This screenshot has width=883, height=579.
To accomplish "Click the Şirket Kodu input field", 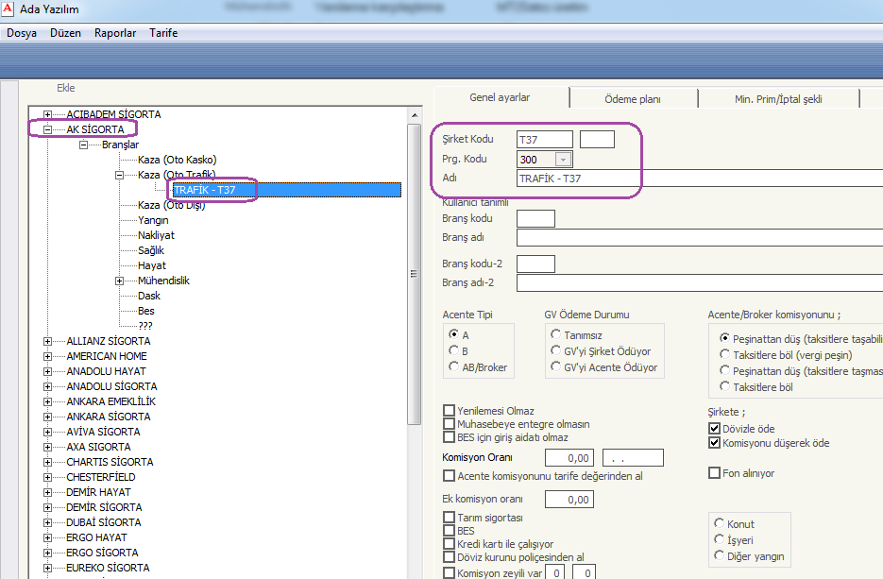I will pos(545,140).
